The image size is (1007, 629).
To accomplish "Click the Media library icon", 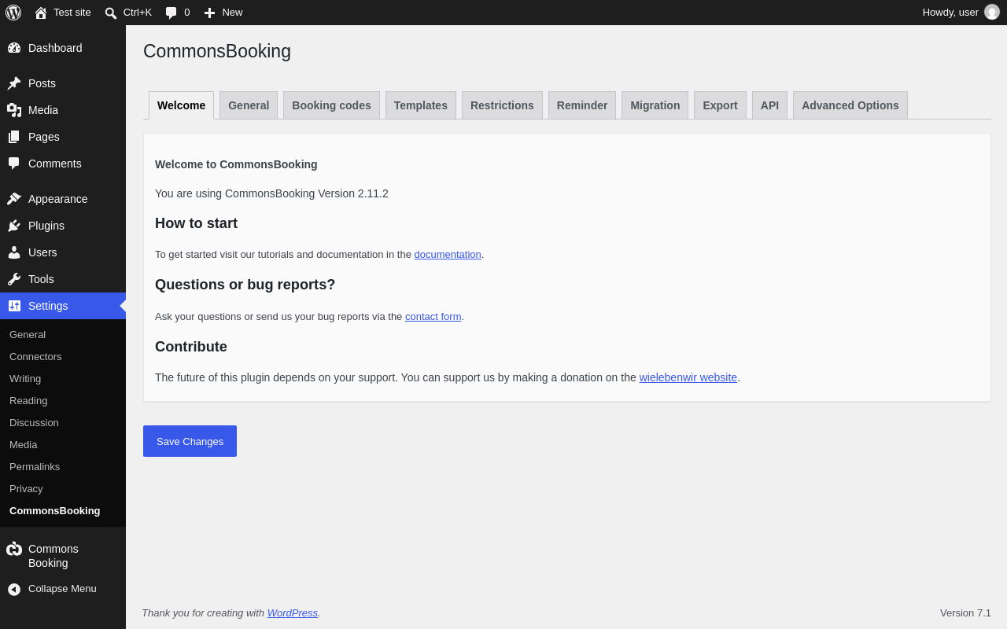I will [x=14, y=110].
